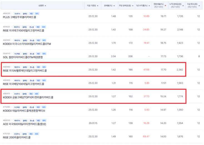Image resolution: width=204 pixels, height=145 pixels.
Task: Click 1-year return value 10.89
Action: [146, 16]
